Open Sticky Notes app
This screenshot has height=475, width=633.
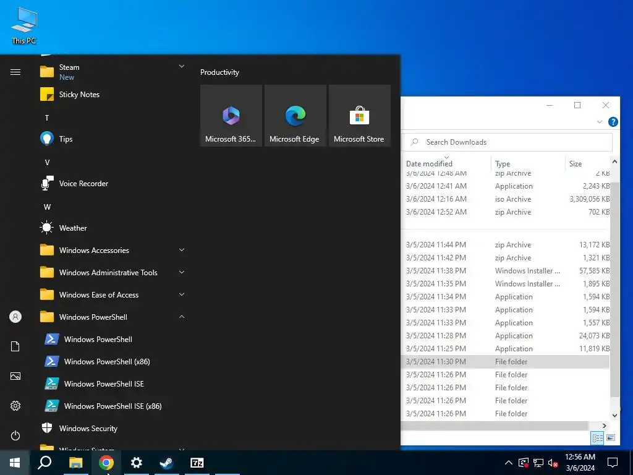coord(113,95)
